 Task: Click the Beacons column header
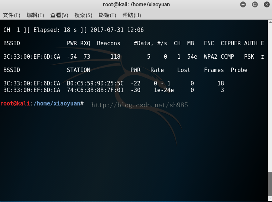(x=109, y=43)
